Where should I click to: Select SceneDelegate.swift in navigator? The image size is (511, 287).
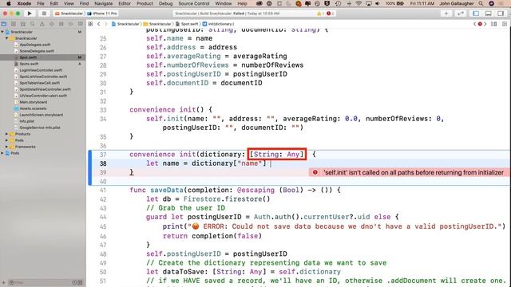click(37, 51)
